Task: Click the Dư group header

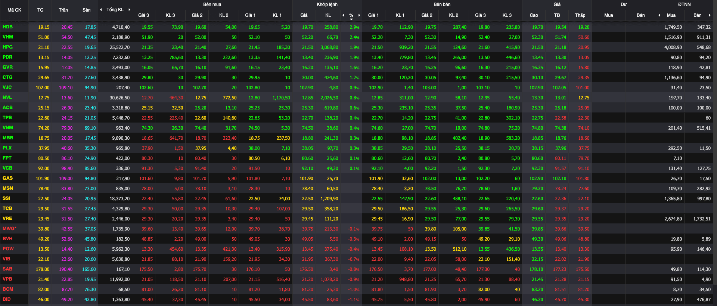Action: coord(624,4)
